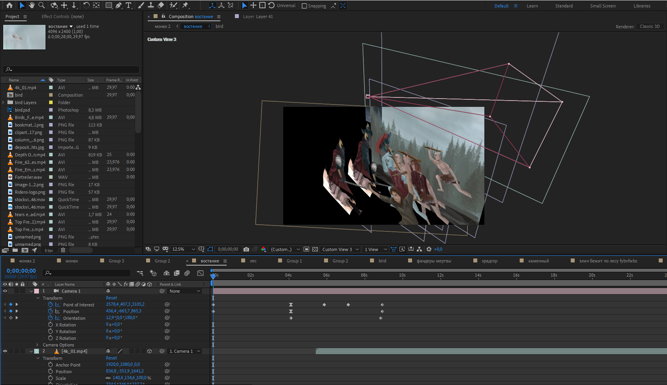Enable Motion Blur switch in timeline header
This screenshot has height=385, width=667.
(187, 273)
